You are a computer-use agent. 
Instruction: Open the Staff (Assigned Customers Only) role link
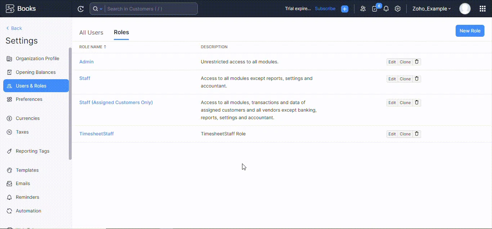pos(116,103)
